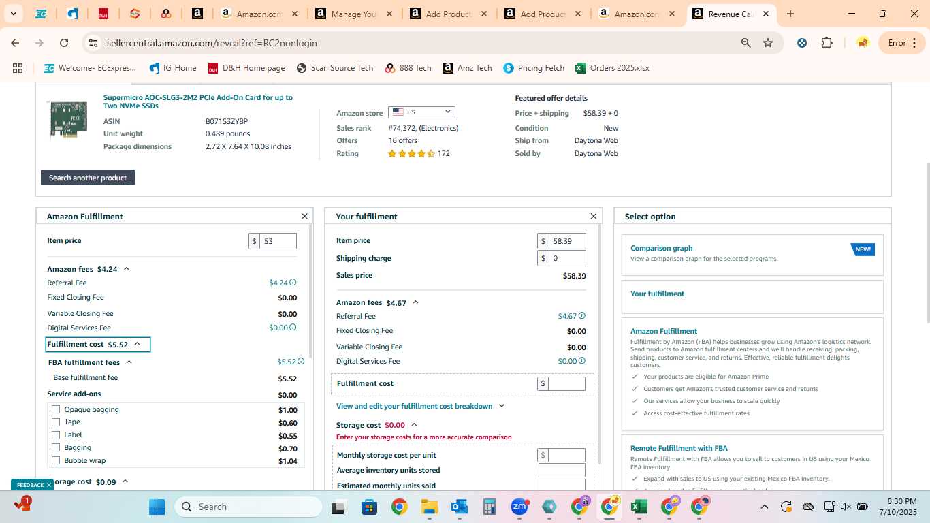Open a new tab with plus button
Viewport: 930px width, 523px height.
790,14
